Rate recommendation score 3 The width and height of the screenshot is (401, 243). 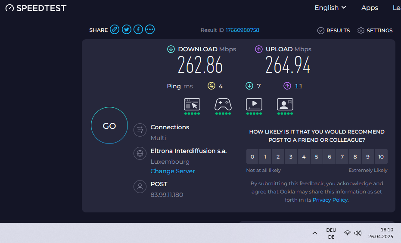click(x=291, y=156)
